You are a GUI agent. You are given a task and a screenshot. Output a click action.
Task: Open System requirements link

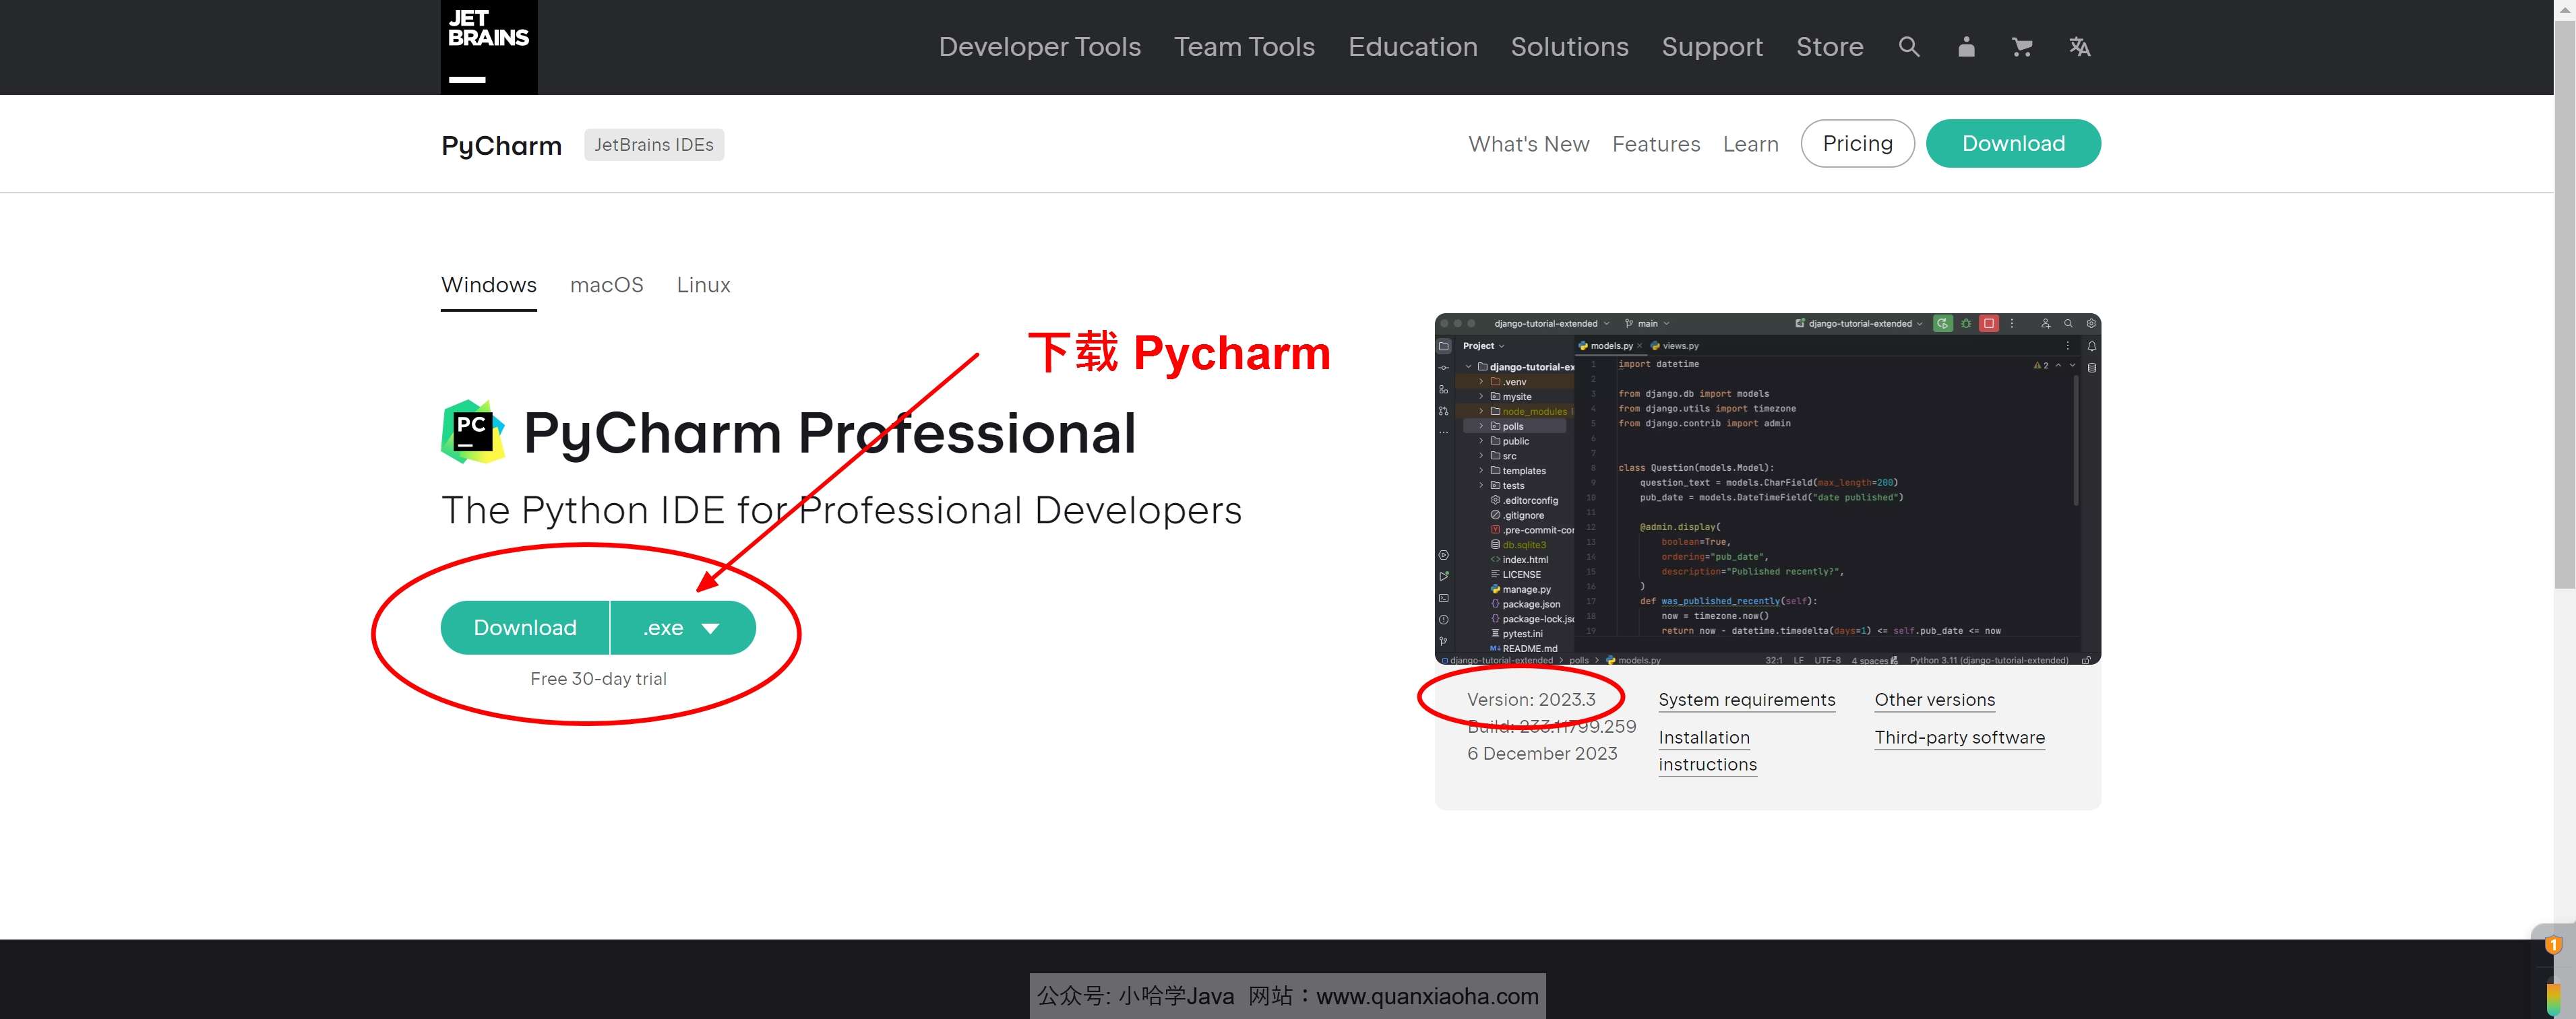[x=1746, y=700]
